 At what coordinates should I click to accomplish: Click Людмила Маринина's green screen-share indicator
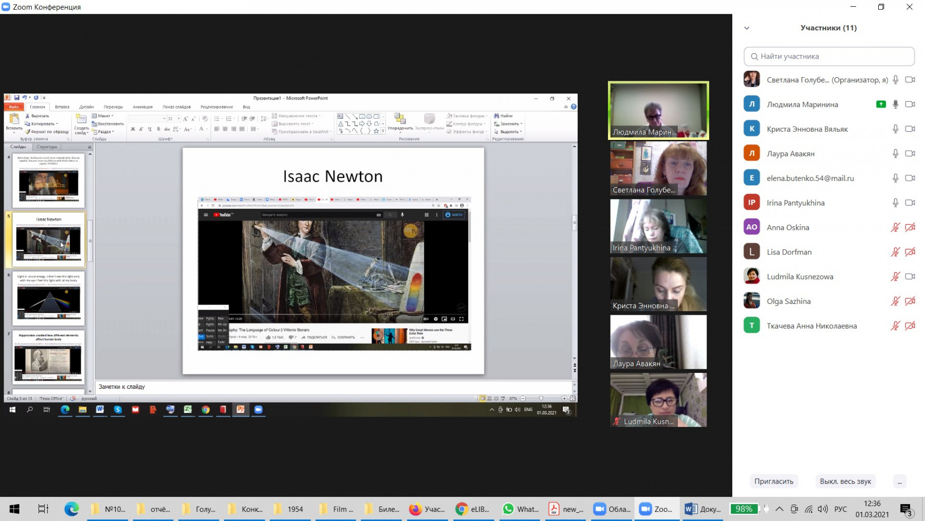(881, 104)
